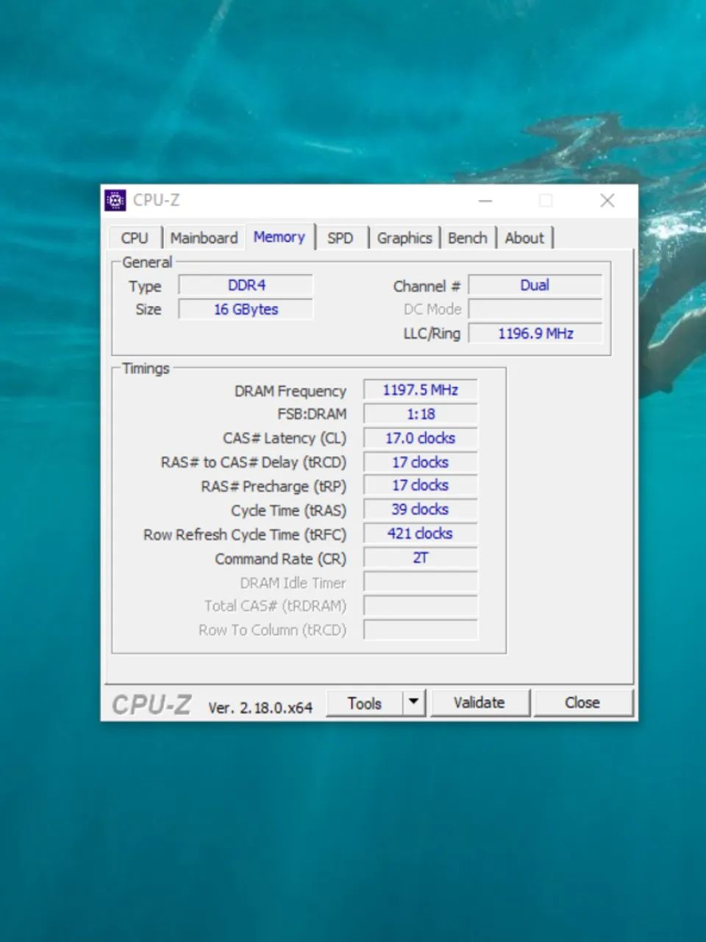
Task: Open the CPU tab
Action: coord(135,238)
